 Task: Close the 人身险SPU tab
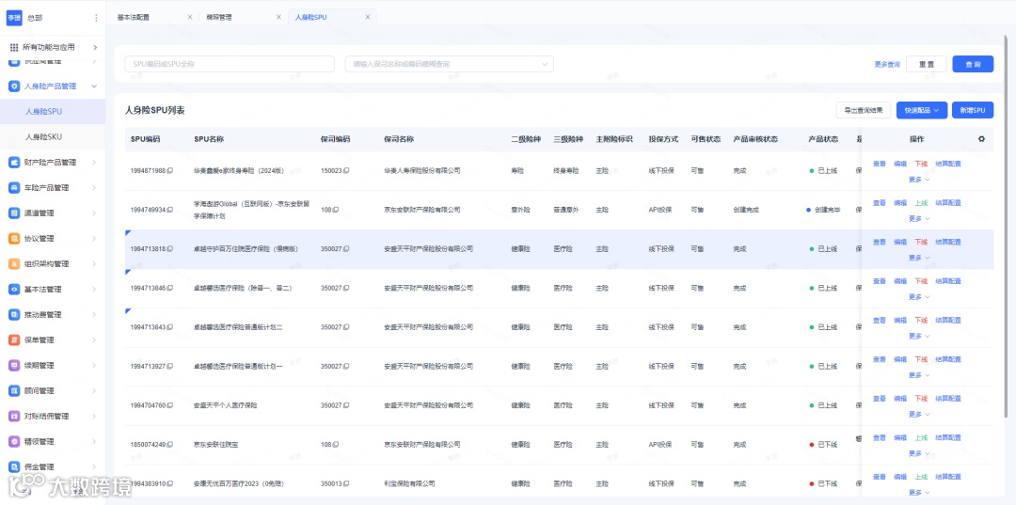(x=368, y=18)
